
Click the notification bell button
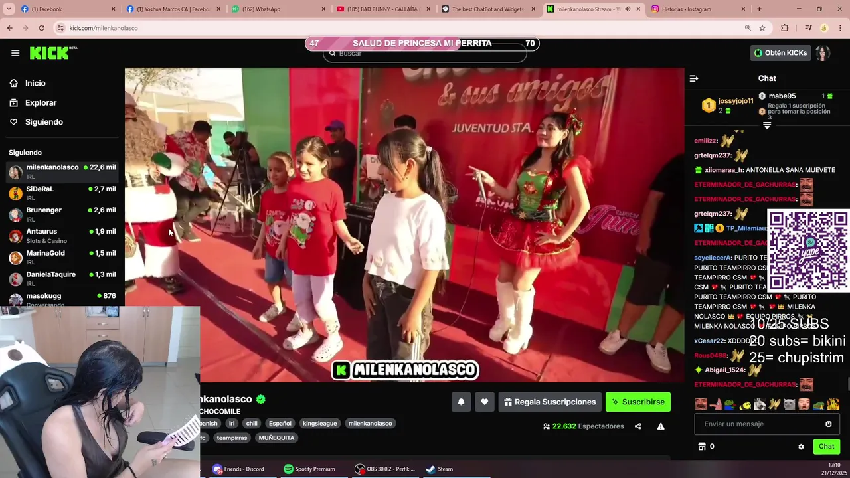461,402
